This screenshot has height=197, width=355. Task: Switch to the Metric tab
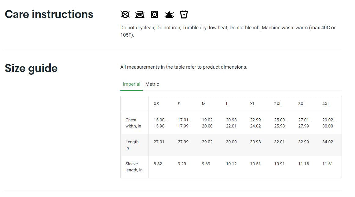point(152,84)
